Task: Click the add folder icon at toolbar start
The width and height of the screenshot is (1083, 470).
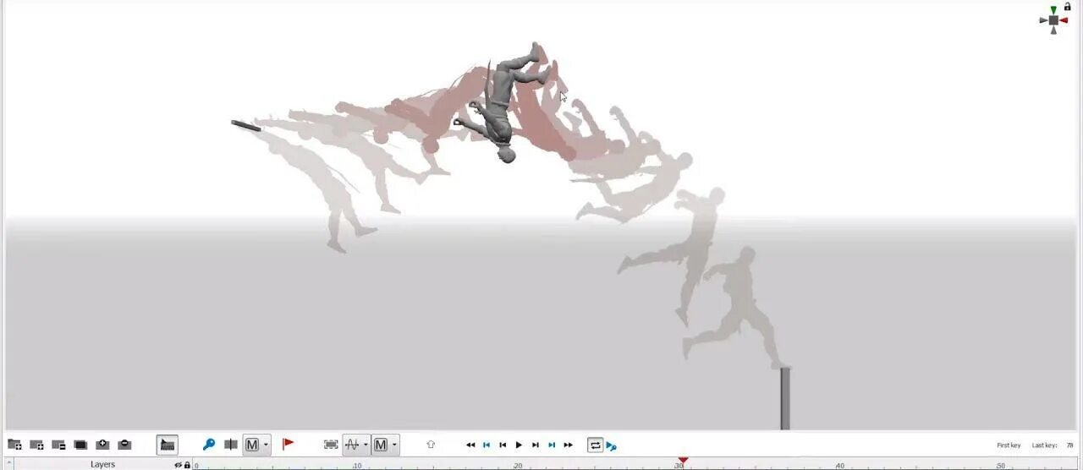Action: click(14, 445)
